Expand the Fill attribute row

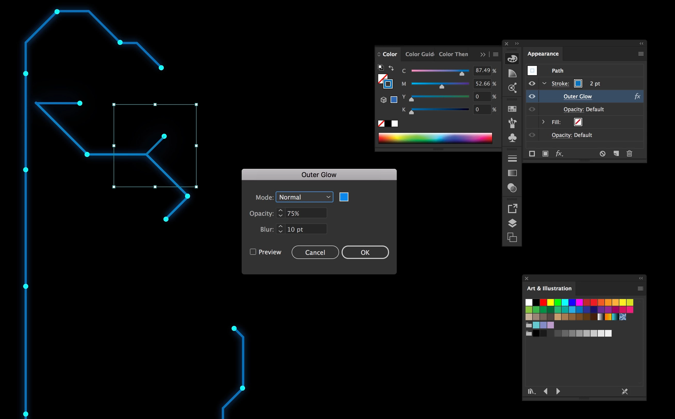tap(543, 122)
